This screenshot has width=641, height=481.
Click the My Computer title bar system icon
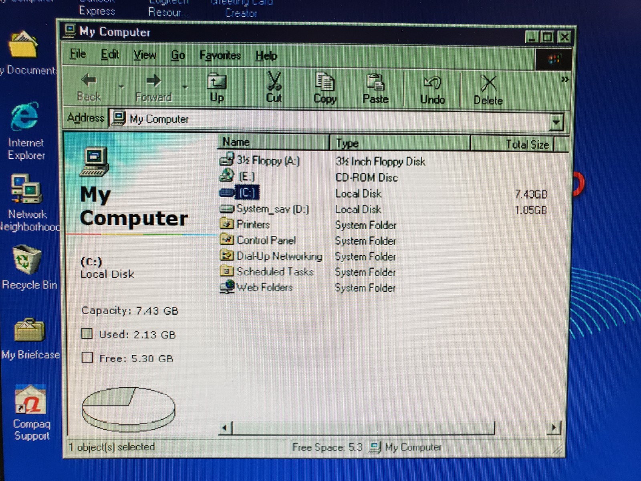[70, 30]
